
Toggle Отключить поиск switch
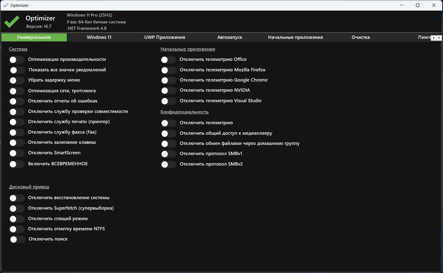click(17, 239)
